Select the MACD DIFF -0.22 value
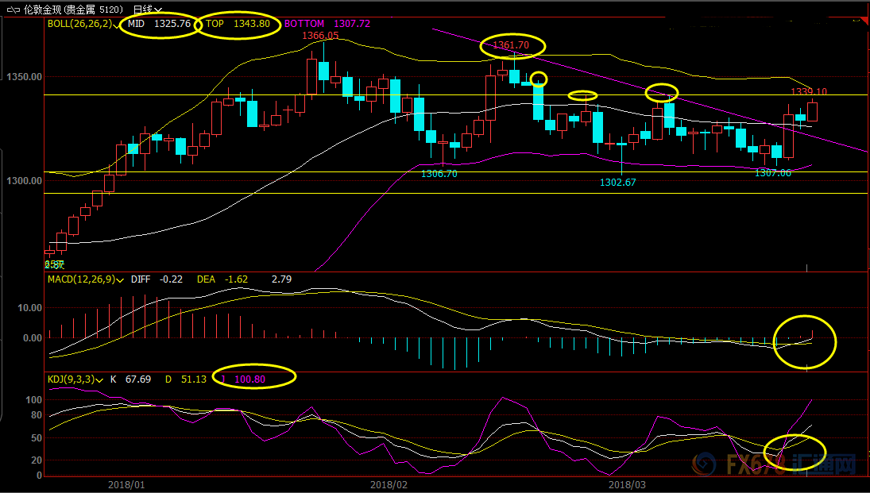 pos(157,279)
